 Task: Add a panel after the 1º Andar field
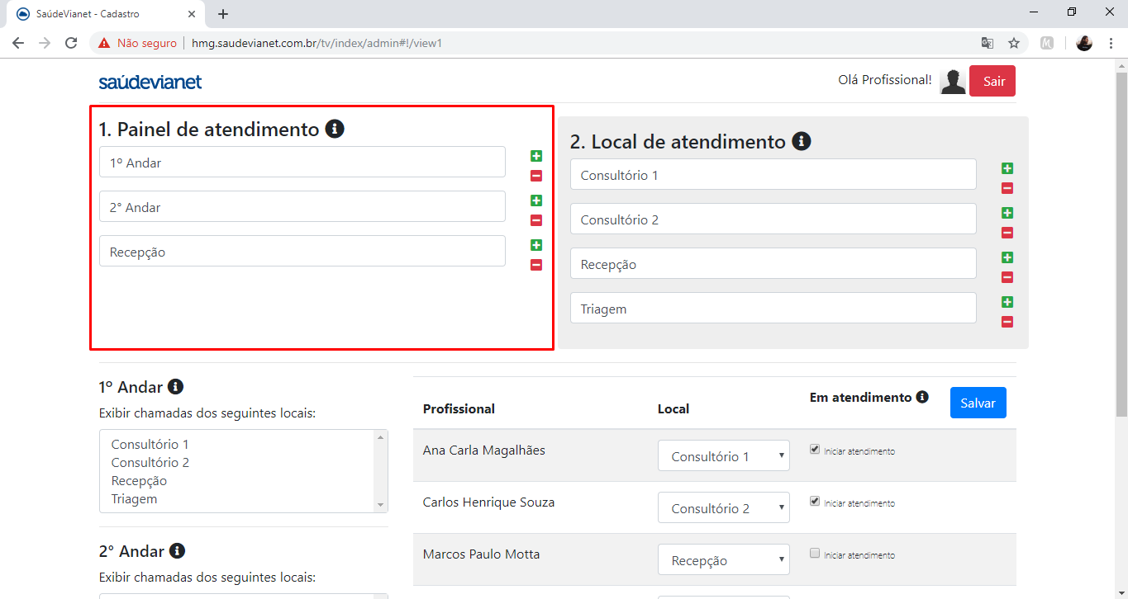536,156
